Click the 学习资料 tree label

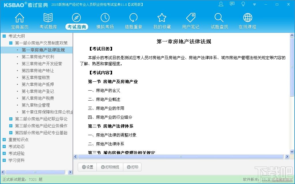[x=16, y=160]
